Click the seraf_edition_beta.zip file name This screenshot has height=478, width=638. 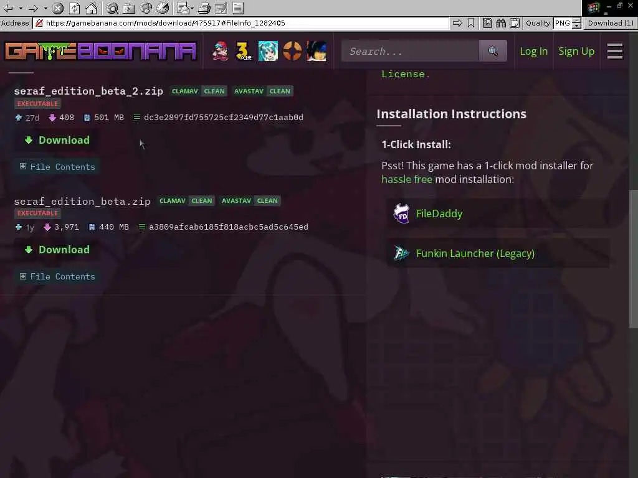point(82,201)
